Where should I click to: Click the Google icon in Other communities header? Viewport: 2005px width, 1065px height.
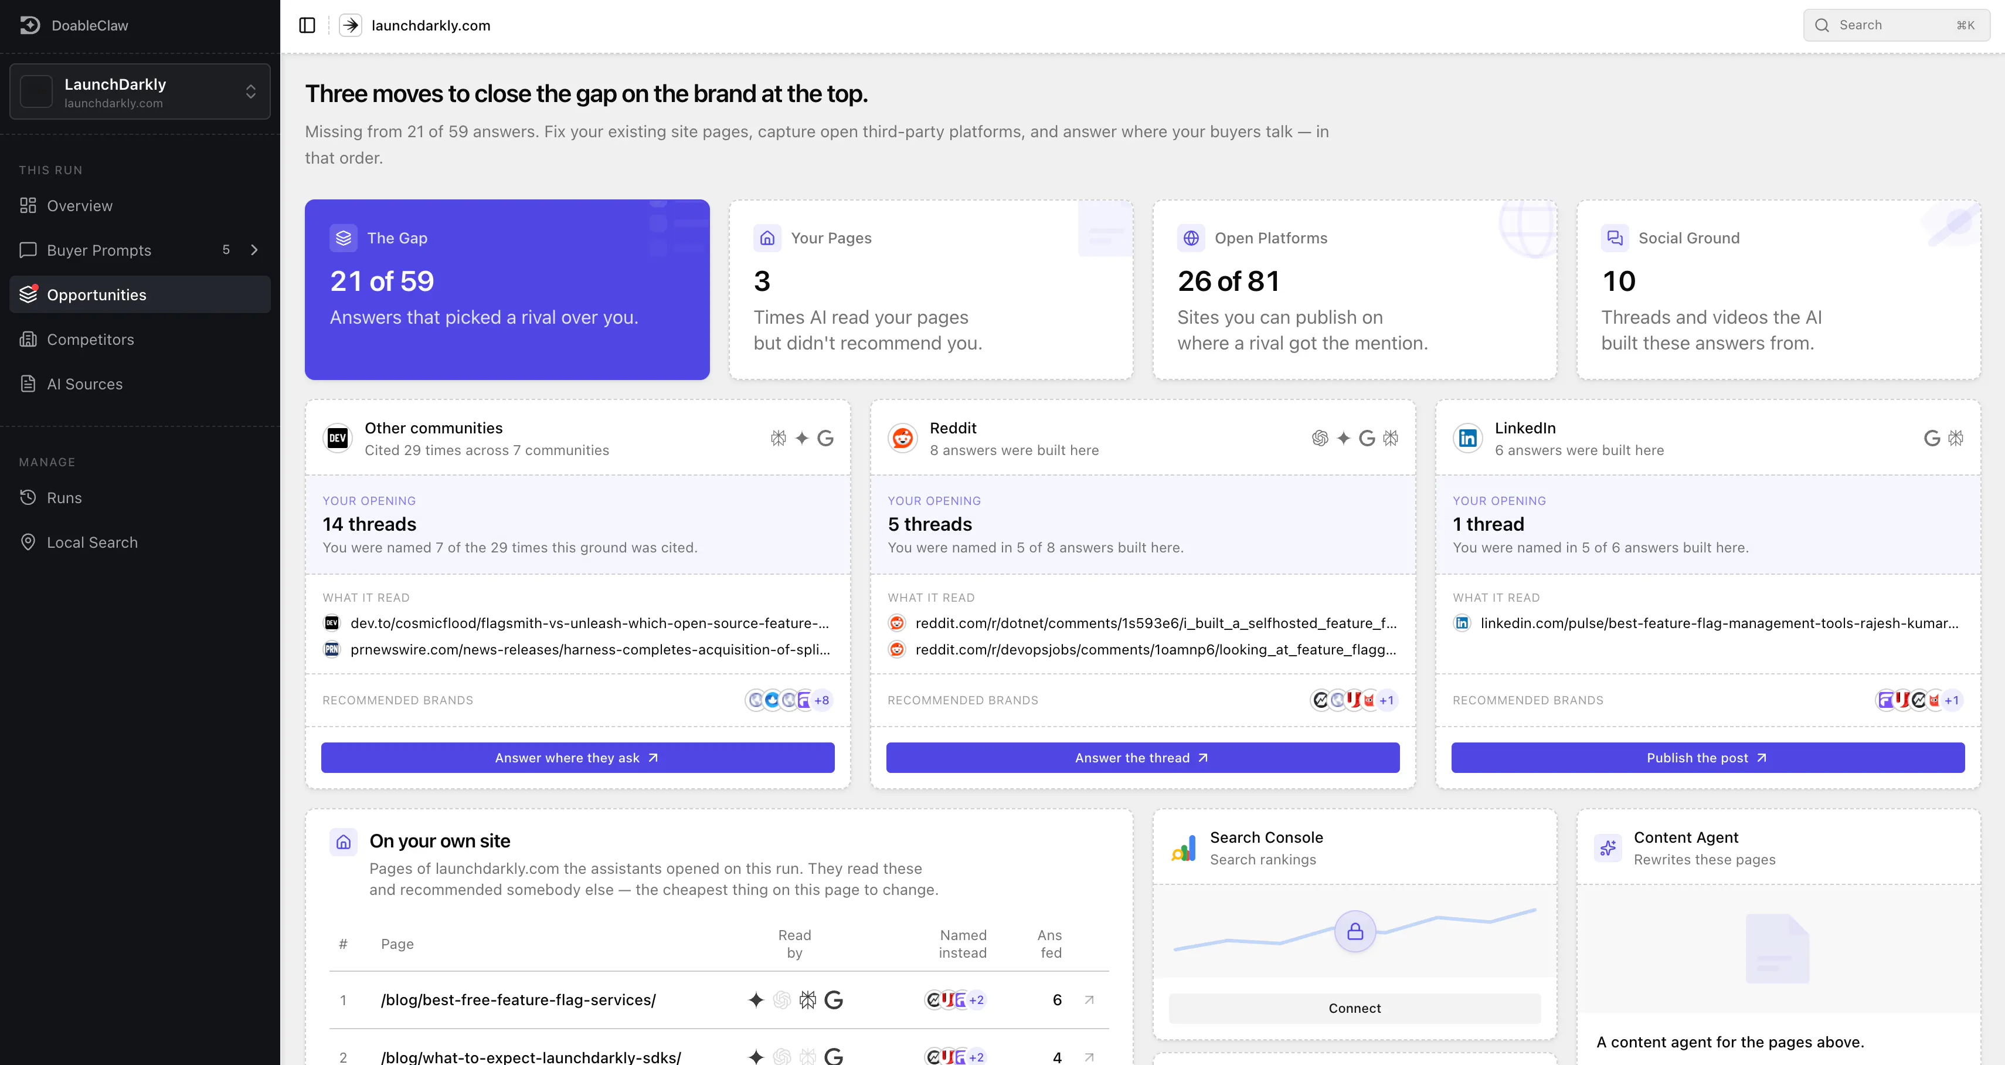click(x=826, y=438)
